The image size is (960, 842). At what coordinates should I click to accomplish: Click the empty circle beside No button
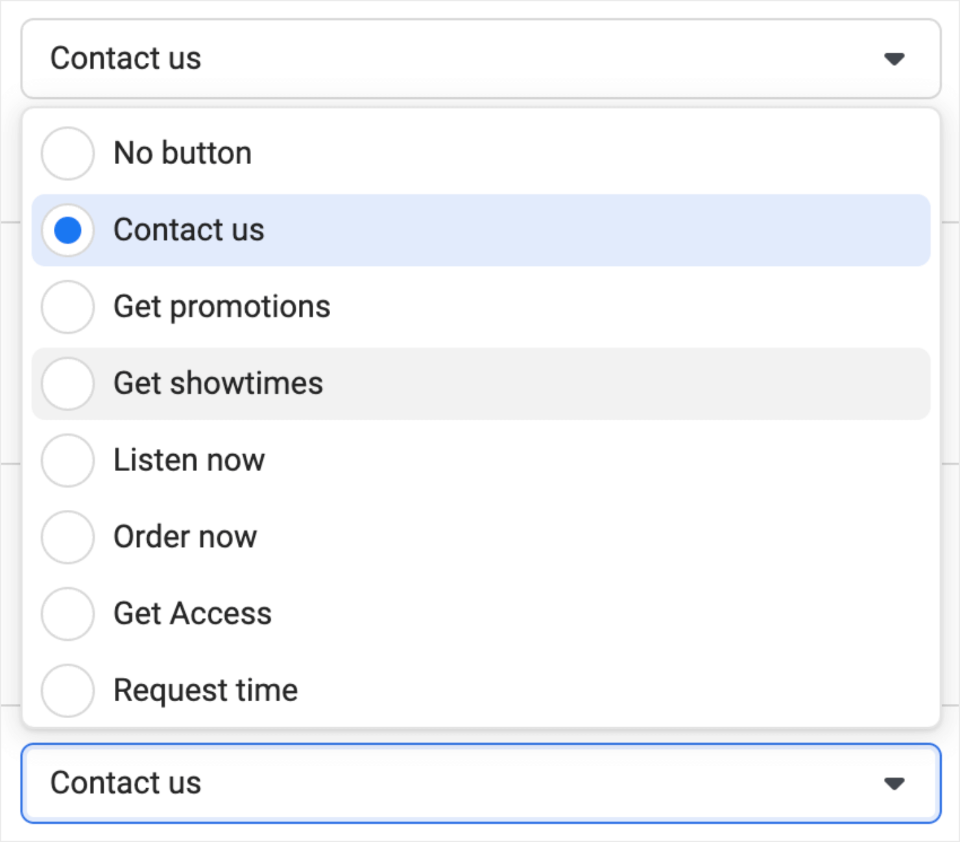click(x=67, y=153)
